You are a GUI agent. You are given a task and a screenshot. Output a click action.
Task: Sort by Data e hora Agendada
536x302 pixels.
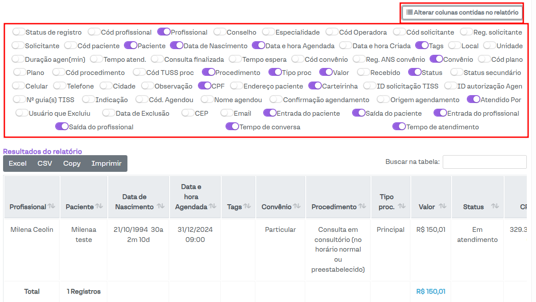pos(213,206)
